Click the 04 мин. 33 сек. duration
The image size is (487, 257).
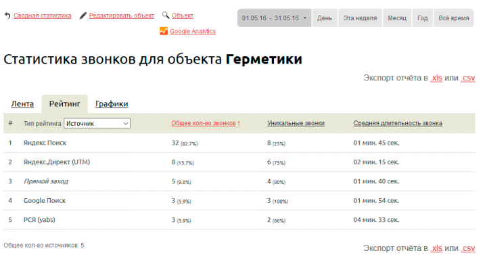[376, 220]
